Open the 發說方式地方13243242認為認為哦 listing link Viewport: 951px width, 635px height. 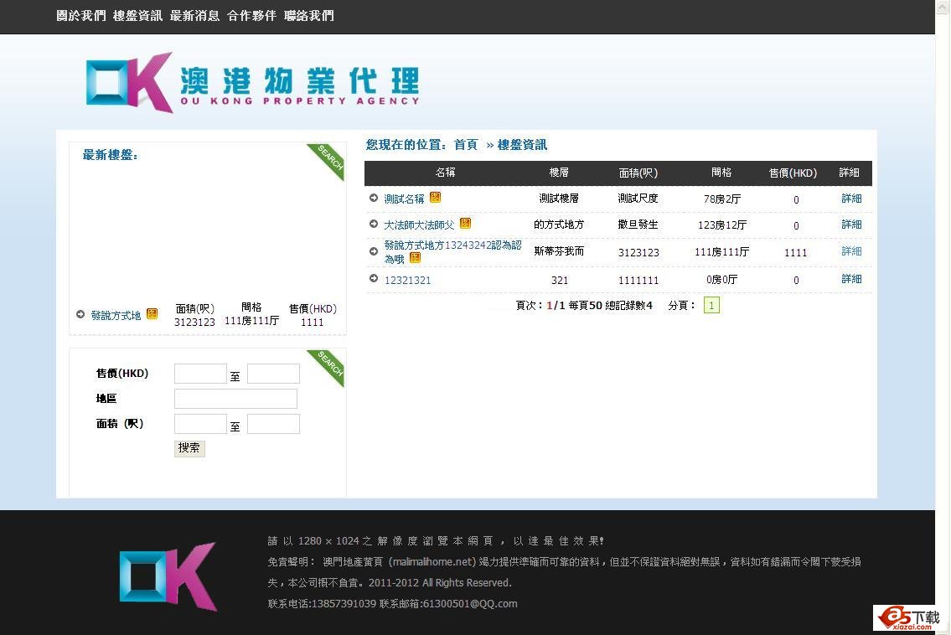click(x=452, y=251)
